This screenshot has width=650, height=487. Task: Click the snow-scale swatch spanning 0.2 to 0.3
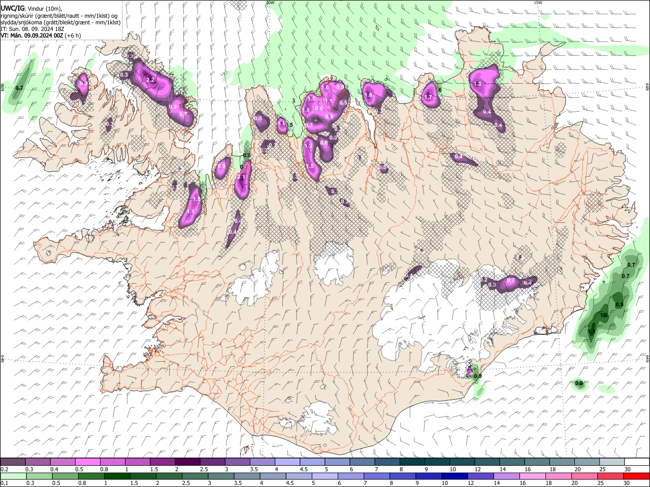[x=13, y=462]
